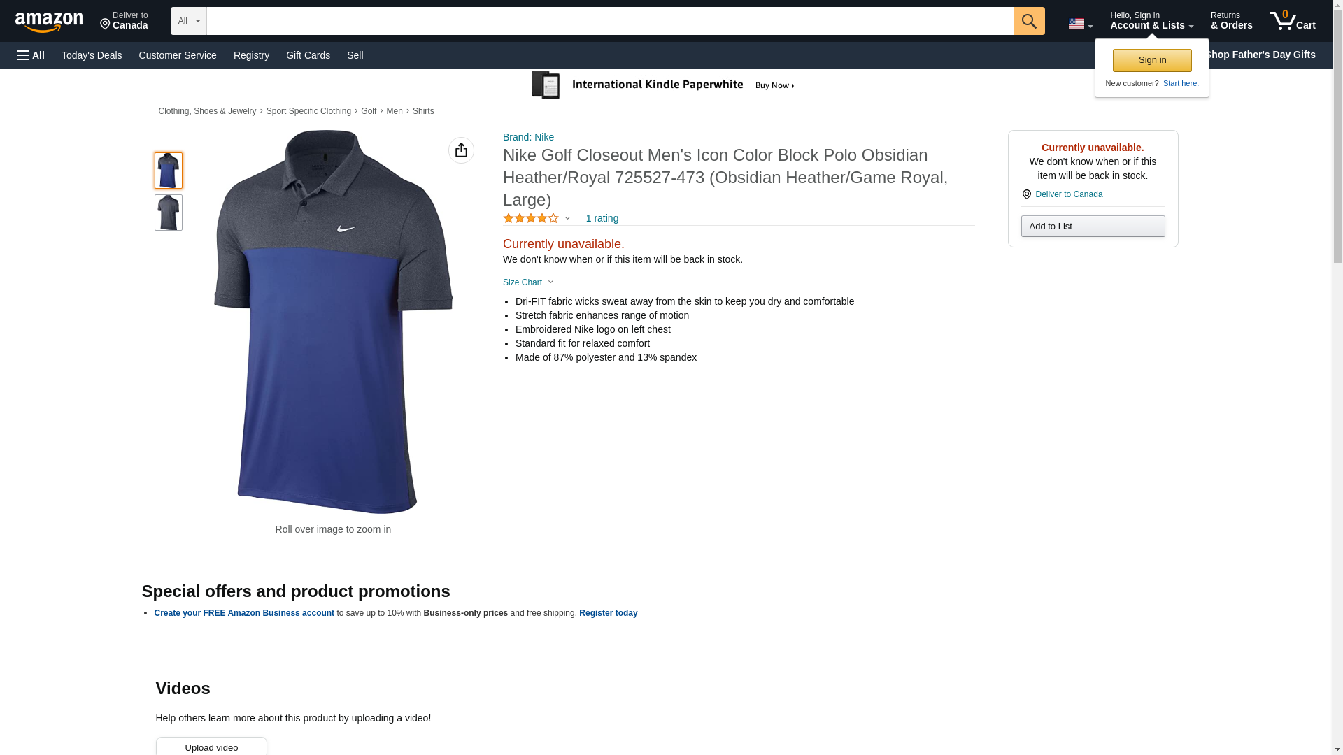1343x755 pixels.
Task: Click in the search input field
Action: (609, 21)
